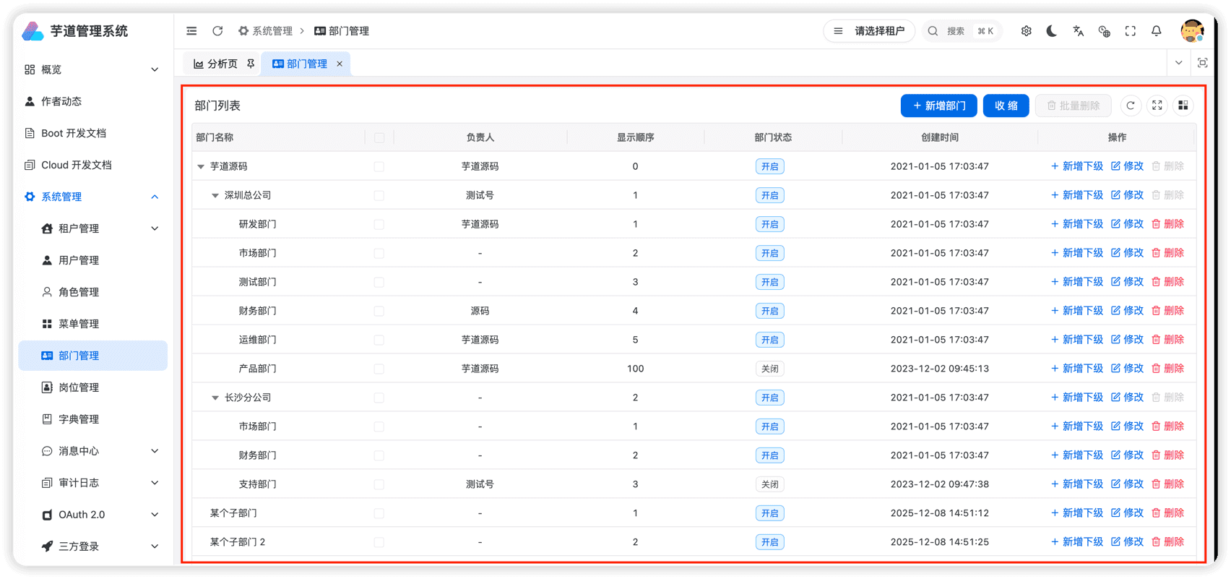Open 菜单管理 in the sidebar

[92, 324]
